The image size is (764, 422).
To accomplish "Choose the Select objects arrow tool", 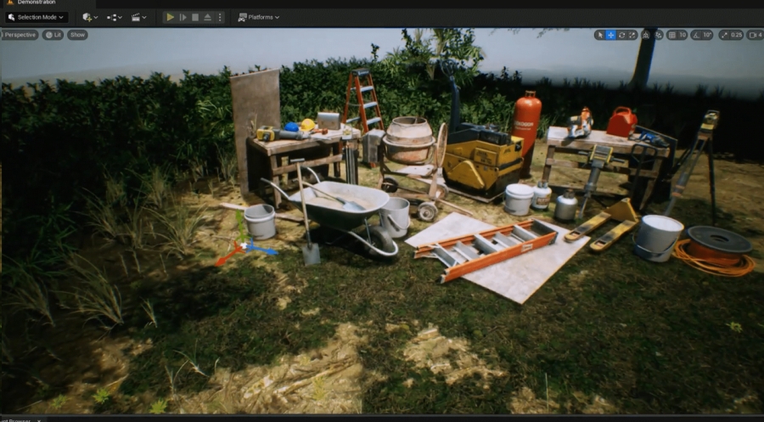I will coord(598,35).
